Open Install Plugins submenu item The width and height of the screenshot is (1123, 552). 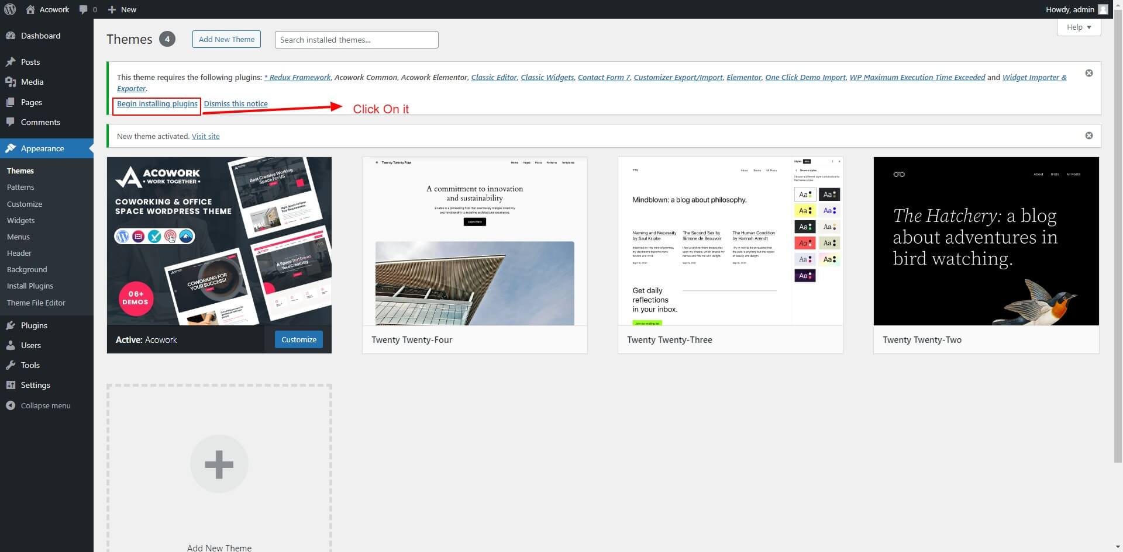[30, 286]
